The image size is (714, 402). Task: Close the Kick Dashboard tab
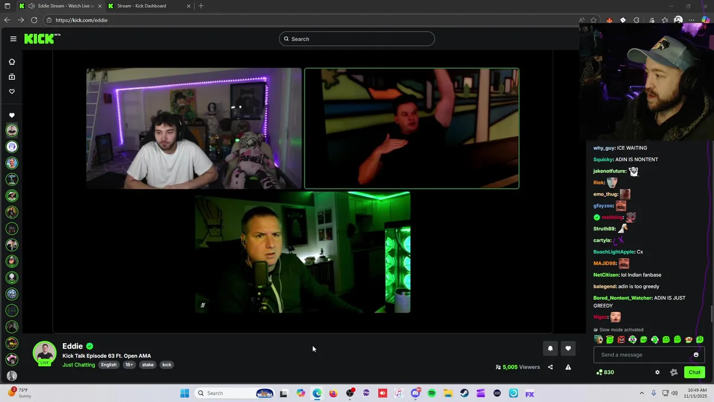pyautogui.click(x=189, y=6)
